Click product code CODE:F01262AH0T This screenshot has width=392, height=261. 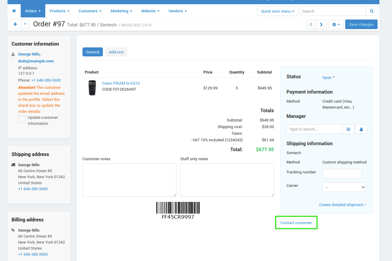(119, 89)
